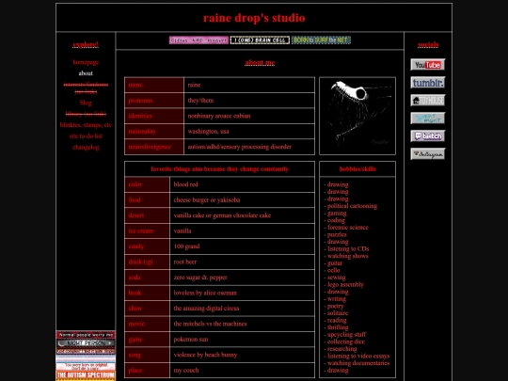Open the site to-do list link
Screen dimensions: 508x381
coord(86,136)
